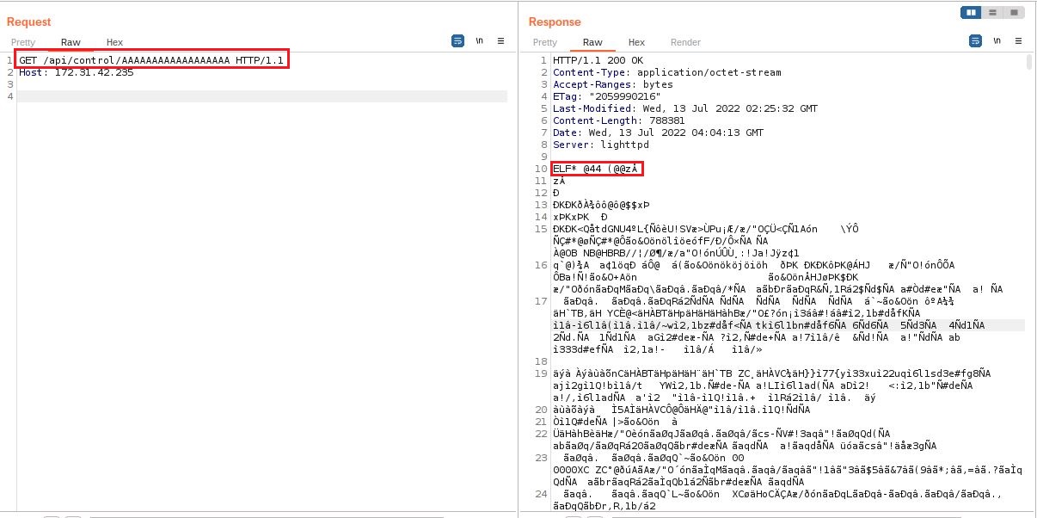Select the Raw tab in Request panel

[71, 42]
